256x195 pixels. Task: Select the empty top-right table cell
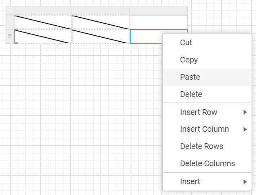(x=158, y=22)
